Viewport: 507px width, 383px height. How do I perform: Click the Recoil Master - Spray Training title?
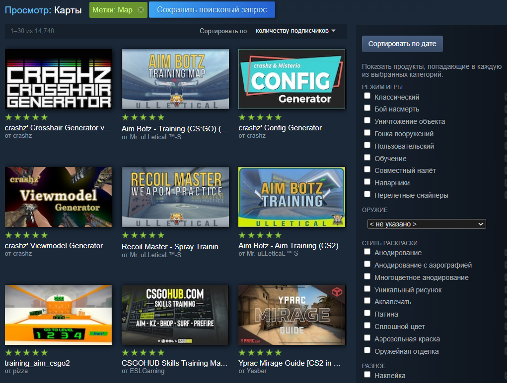point(174,247)
